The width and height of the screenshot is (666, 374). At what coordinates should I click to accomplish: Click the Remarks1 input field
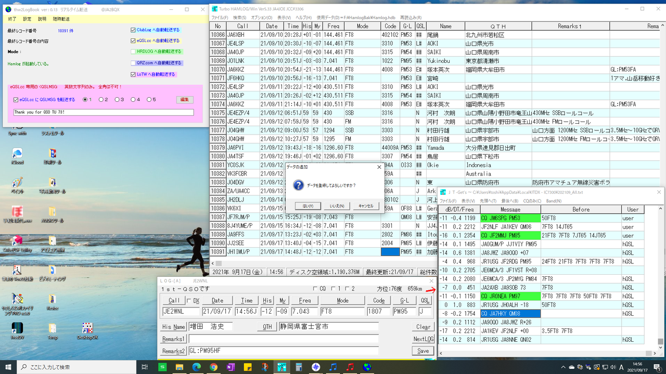283,339
